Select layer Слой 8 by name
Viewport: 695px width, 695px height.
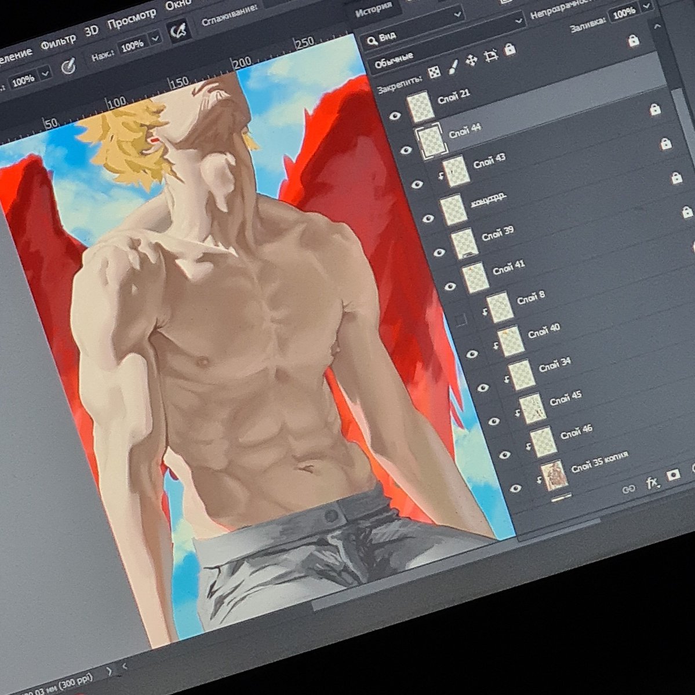point(531,298)
